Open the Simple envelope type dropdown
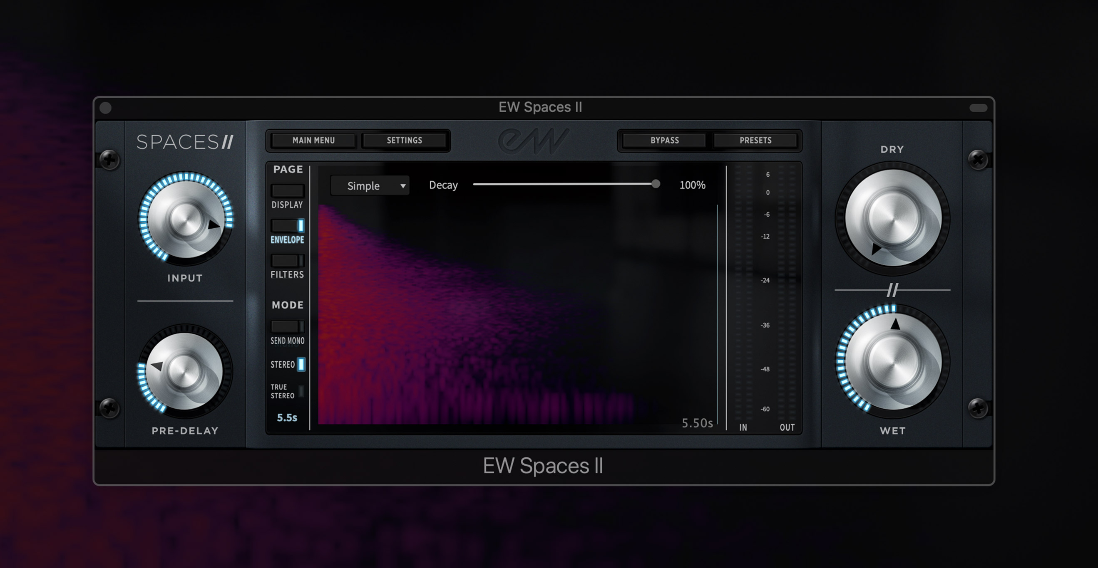Screen dimensions: 1098x568 [x=370, y=185]
